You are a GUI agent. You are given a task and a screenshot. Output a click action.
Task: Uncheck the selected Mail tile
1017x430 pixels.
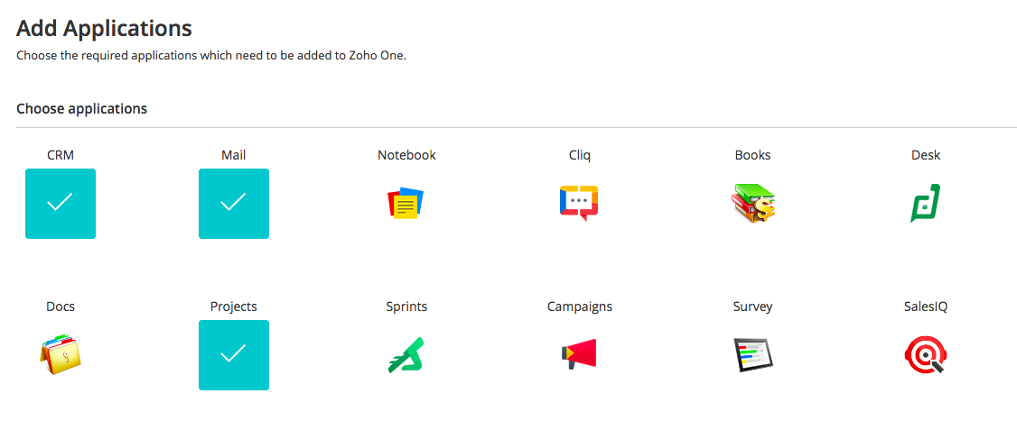point(234,204)
